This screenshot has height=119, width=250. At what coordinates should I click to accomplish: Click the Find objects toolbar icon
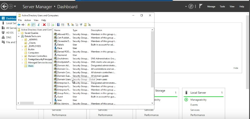[85, 24]
